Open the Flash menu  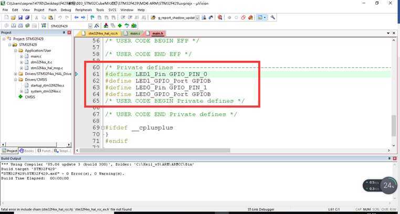click(x=52, y=10)
